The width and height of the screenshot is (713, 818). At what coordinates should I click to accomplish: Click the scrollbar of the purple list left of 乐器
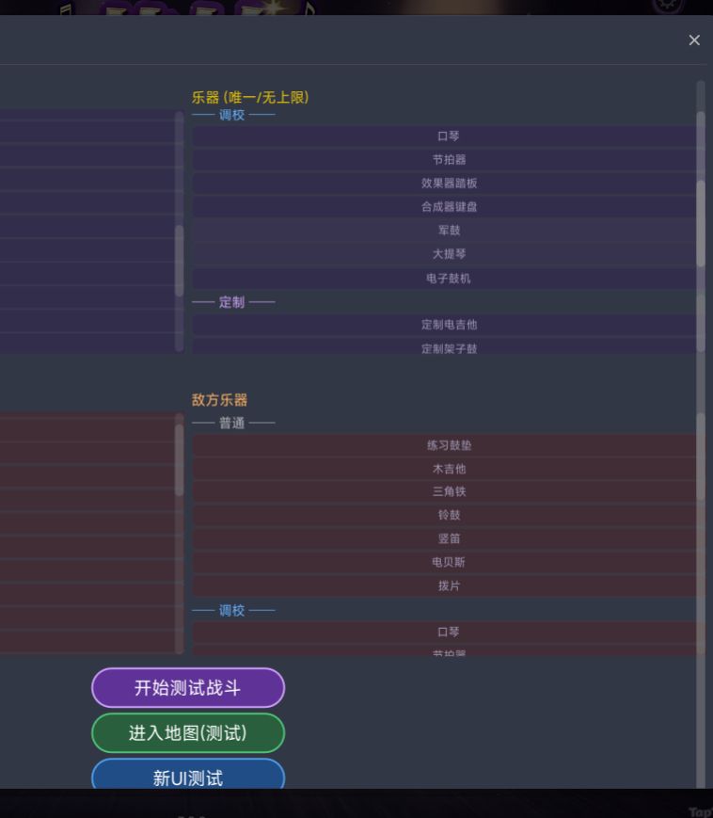[x=180, y=261]
